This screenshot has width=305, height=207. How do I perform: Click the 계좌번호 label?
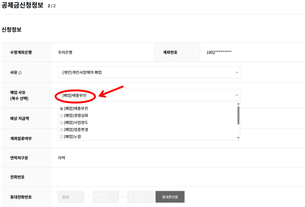click(x=170, y=52)
